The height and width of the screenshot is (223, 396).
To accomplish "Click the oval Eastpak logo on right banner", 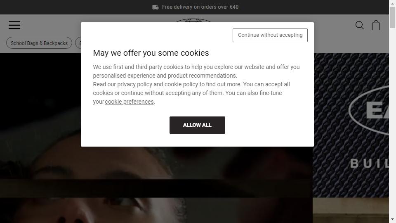I will tap(369, 111).
